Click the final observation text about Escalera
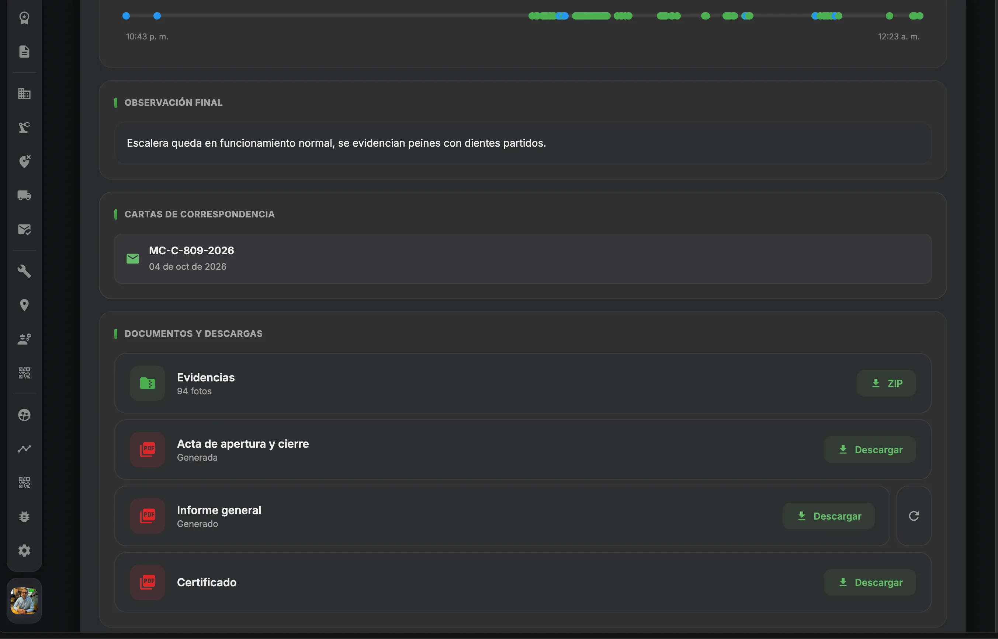This screenshot has width=998, height=639. (x=336, y=143)
